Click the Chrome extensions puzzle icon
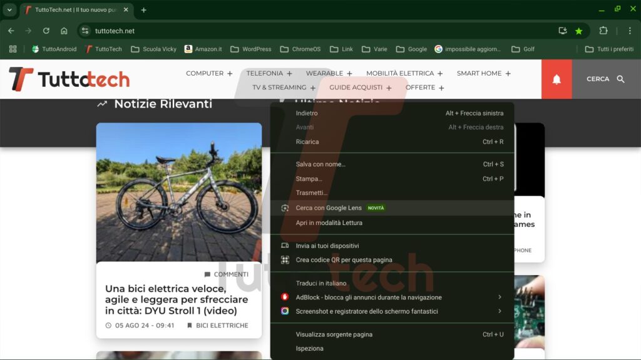Viewport: 641px width, 360px height. click(x=603, y=30)
